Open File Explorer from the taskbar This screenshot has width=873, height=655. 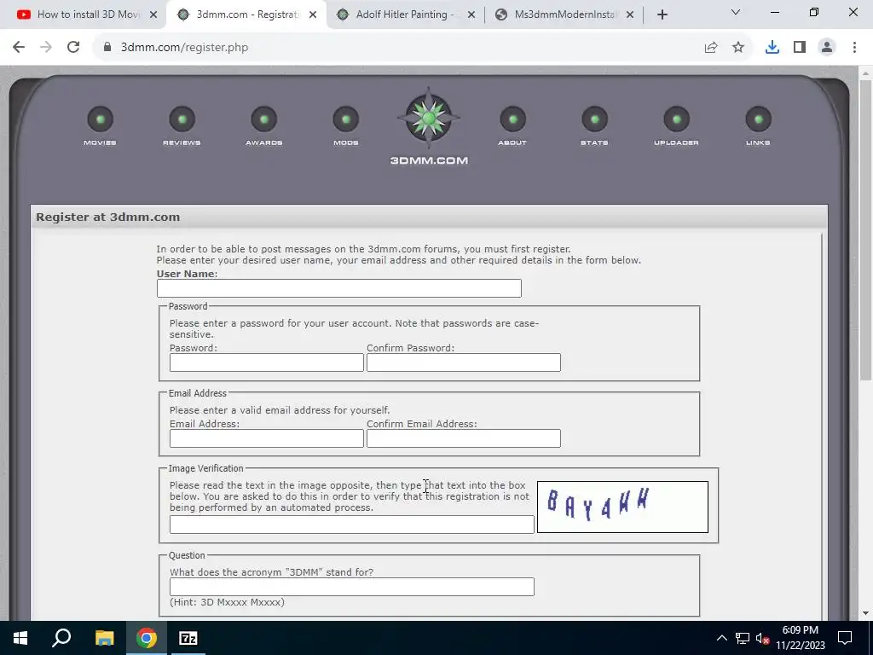point(104,638)
